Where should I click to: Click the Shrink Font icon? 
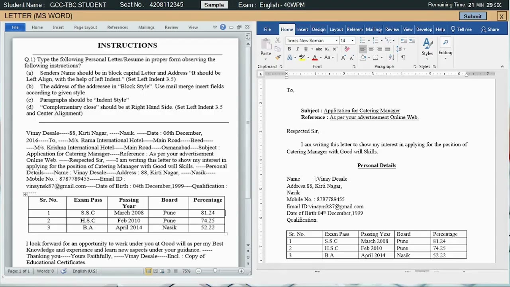click(x=351, y=58)
